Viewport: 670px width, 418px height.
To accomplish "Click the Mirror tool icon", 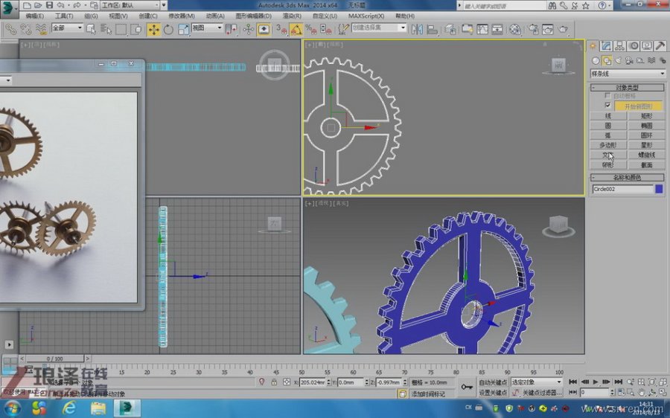I will coord(415,30).
